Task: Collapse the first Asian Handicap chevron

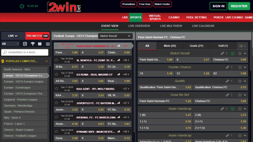Action: tap(245, 109)
